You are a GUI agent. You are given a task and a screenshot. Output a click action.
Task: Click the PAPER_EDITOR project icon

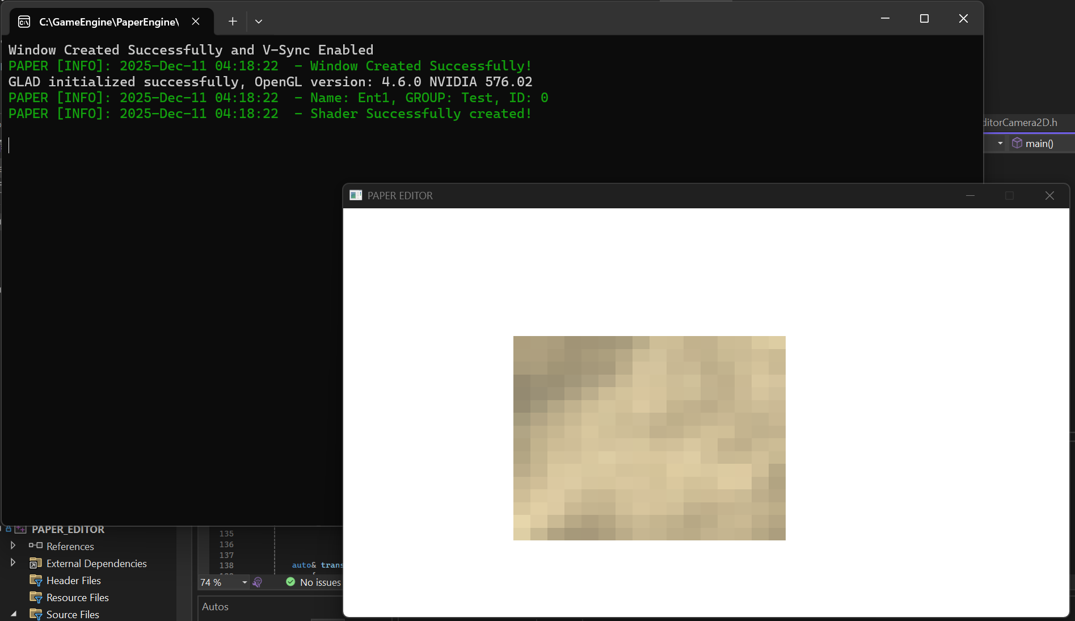pyautogui.click(x=21, y=530)
